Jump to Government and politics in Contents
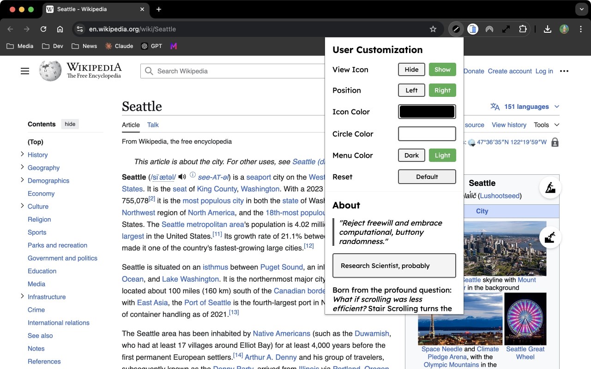The height and width of the screenshot is (369, 591). click(x=62, y=258)
